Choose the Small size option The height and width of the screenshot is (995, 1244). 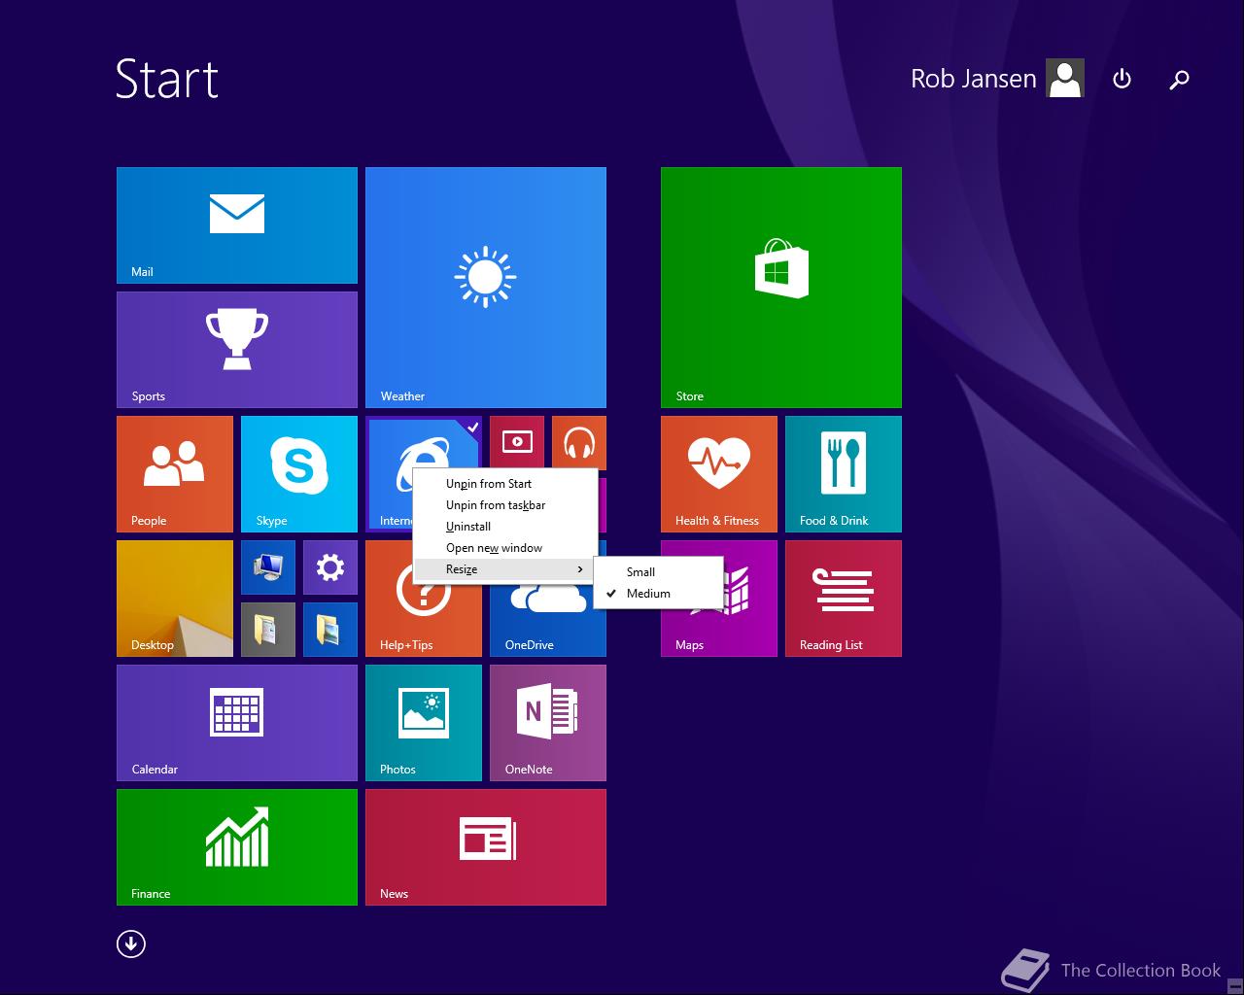click(658, 572)
